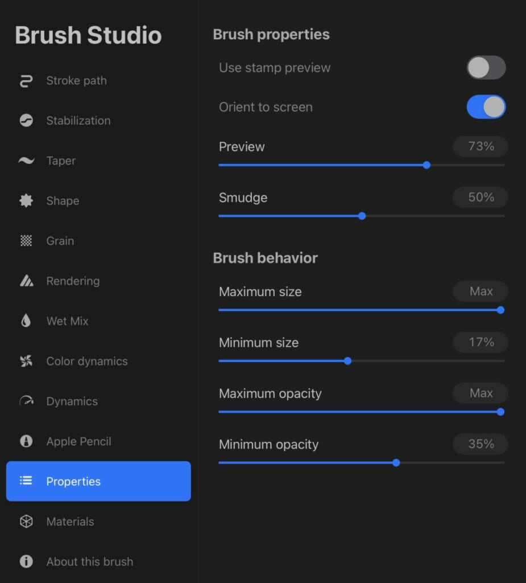Click the Minimum opacity slider track
This screenshot has height=583, width=526.
[362, 463]
